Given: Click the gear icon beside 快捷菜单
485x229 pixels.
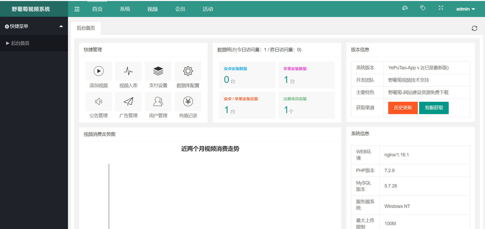Looking at the screenshot, I should click(x=7, y=27).
